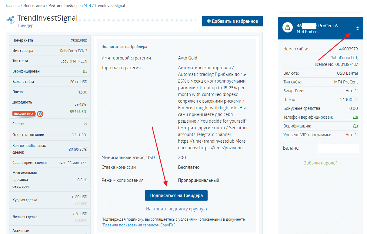Click the best trade value 6.91 USD
This screenshot has width=367, height=234.
[80, 214]
